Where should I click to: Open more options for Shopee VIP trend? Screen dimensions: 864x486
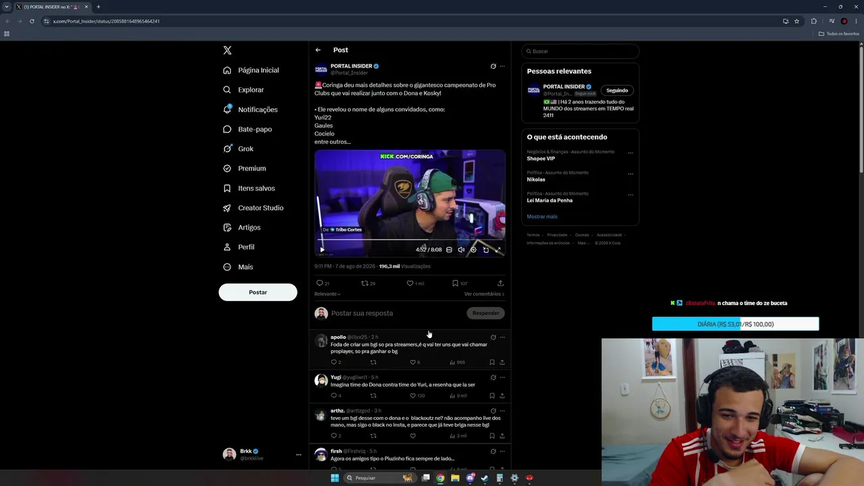630,153
